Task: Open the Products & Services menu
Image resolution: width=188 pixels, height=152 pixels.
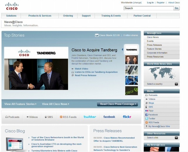Action: [40, 16]
